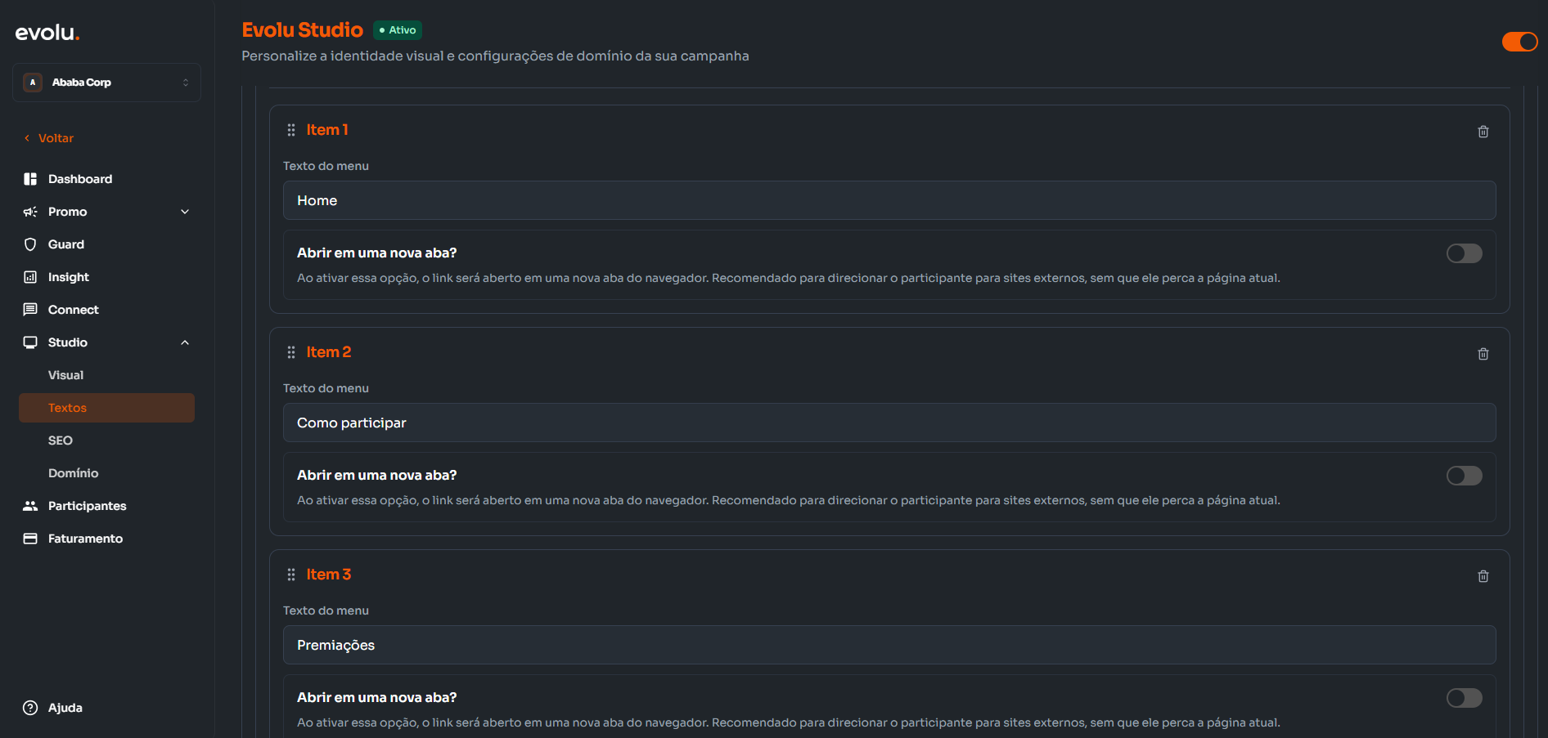Enable new tab toggle for Home item
Viewport: 1548px width, 738px height.
click(1464, 253)
